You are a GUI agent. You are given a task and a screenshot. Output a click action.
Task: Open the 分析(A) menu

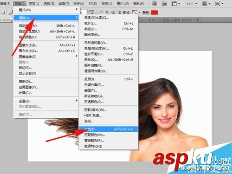[x=79, y=4]
